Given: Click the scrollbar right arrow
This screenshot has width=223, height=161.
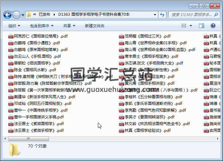Looking at the screenshot, I should [218, 139].
